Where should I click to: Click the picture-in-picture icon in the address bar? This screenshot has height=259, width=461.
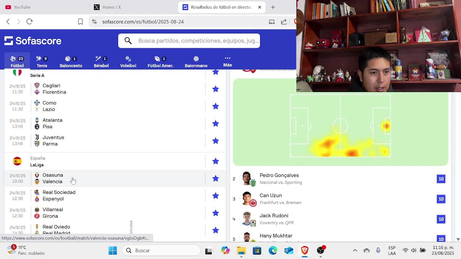point(272,22)
